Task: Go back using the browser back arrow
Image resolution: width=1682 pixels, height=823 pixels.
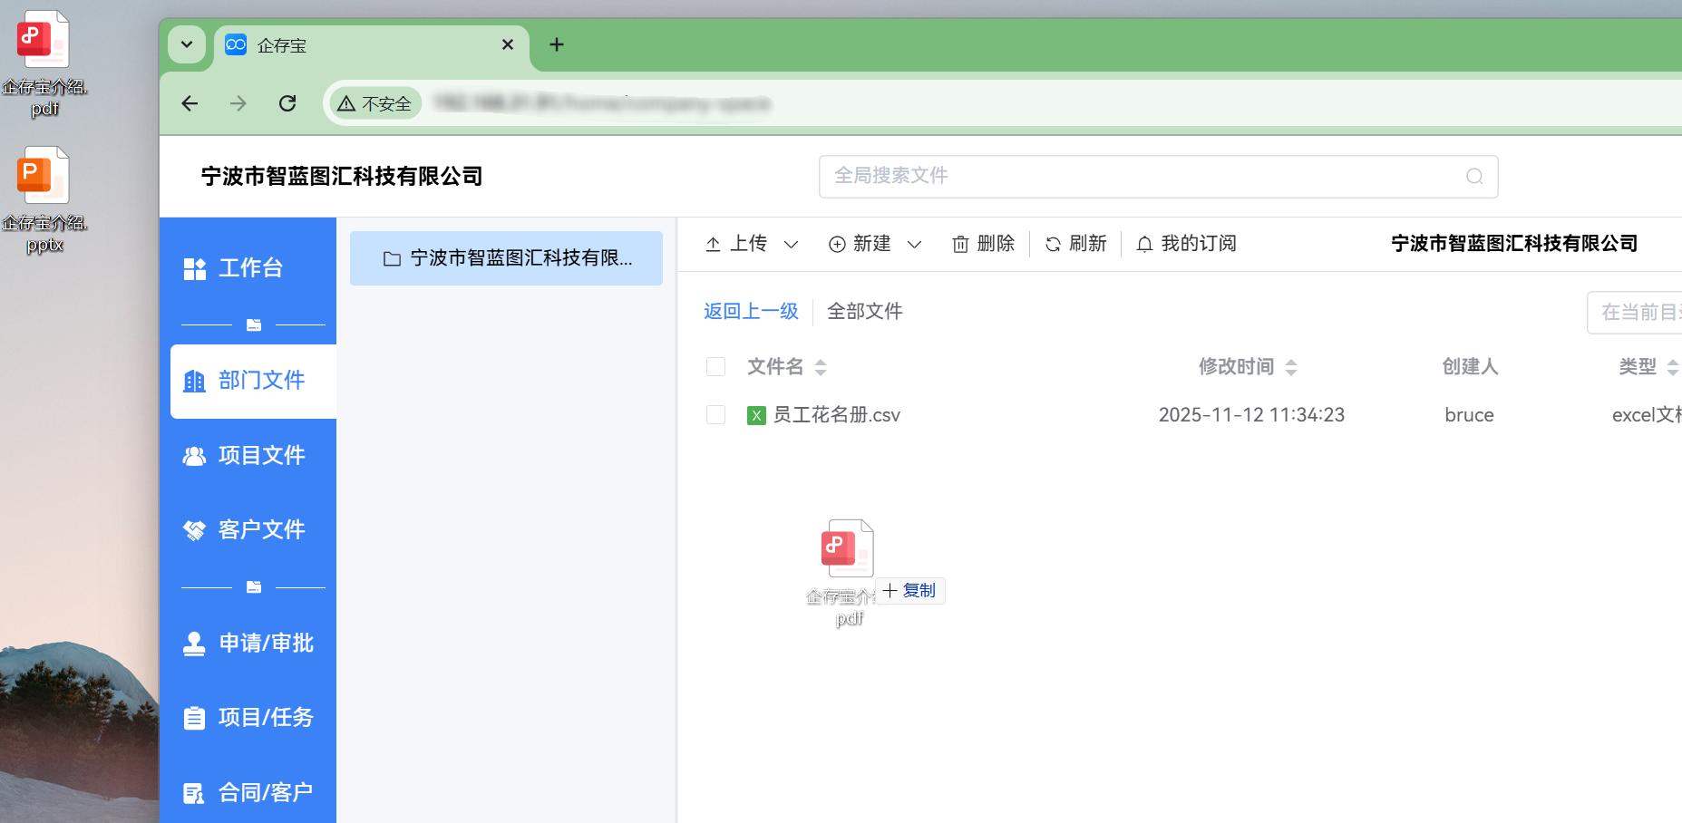Action: point(190,103)
